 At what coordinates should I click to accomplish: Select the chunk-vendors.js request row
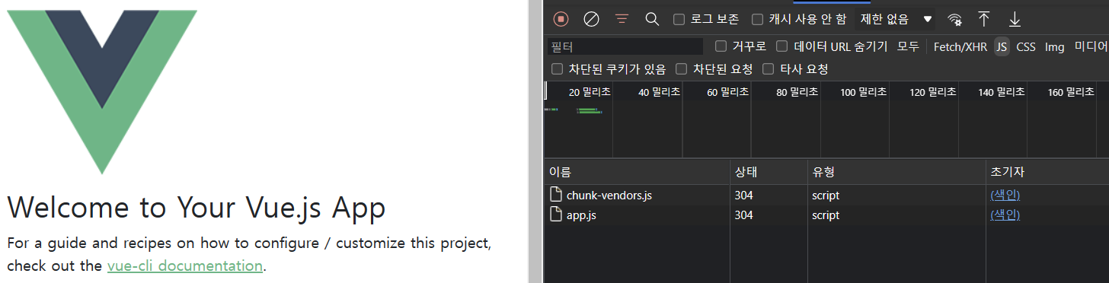pyautogui.click(x=827, y=195)
